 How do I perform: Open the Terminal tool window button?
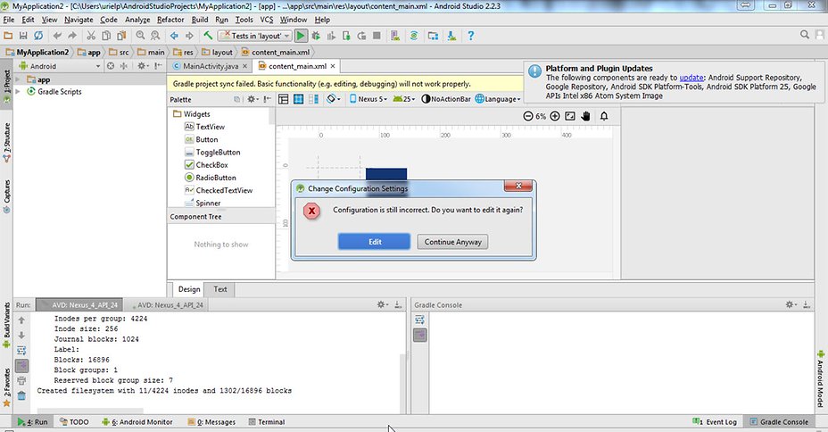coord(267,422)
